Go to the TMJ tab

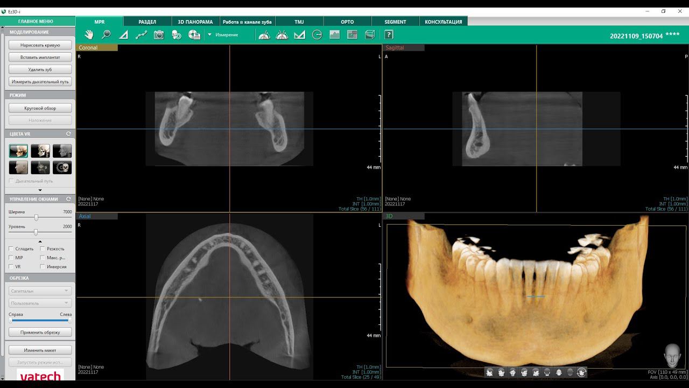point(299,22)
